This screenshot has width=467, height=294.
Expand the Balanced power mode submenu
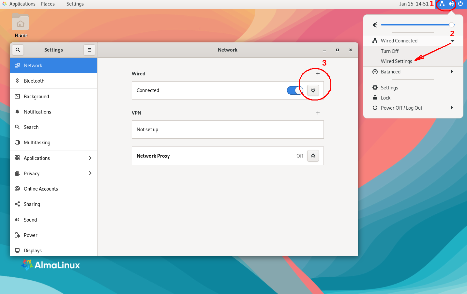pos(452,72)
